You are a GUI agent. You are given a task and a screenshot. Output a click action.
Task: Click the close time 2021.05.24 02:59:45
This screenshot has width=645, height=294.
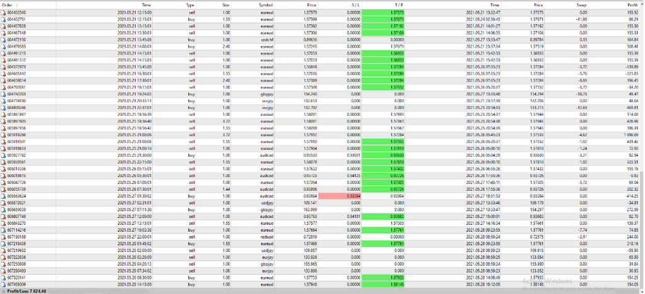point(484,20)
